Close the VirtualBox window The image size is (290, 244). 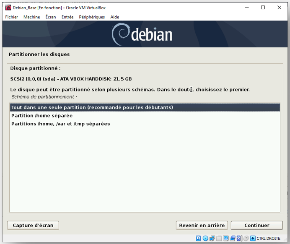click(279, 8)
